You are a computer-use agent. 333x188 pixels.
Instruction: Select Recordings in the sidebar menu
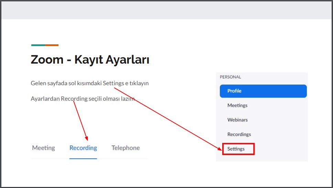click(x=239, y=134)
